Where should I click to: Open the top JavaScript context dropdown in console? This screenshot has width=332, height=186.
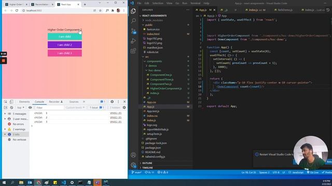tap(21, 107)
